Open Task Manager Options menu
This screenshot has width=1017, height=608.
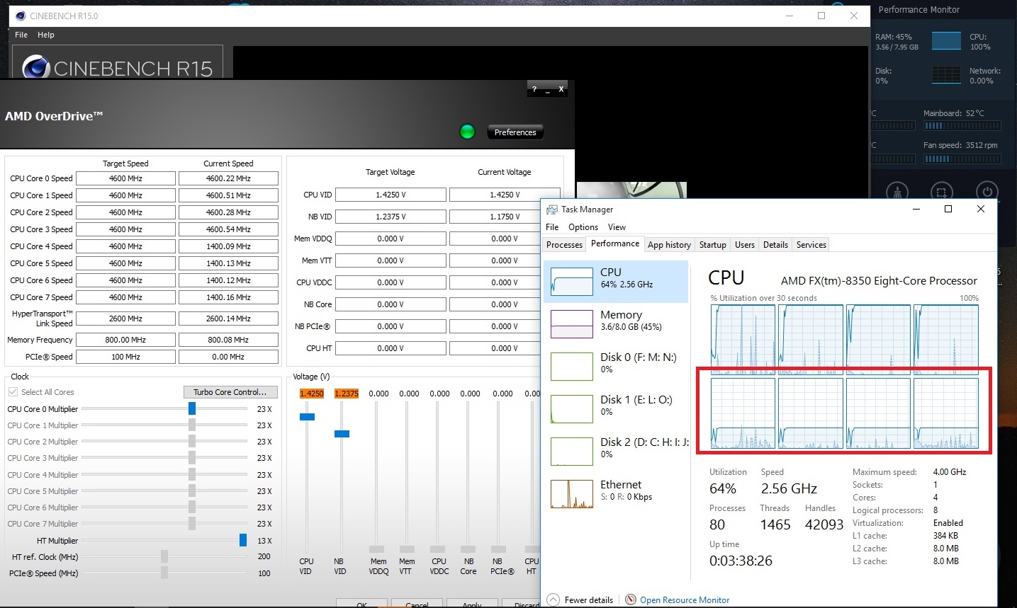click(x=583, y=227)
